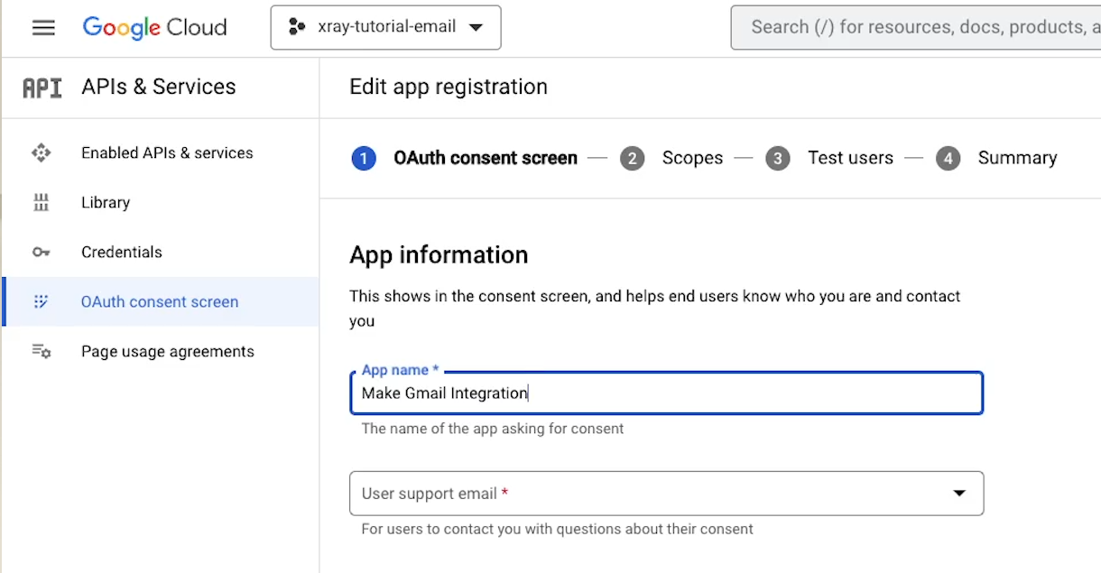This screenshot has width=1101, height=573.
Task: Click the 'The name of the app asking for consent' hint
Action: click(x=493, y=429)
